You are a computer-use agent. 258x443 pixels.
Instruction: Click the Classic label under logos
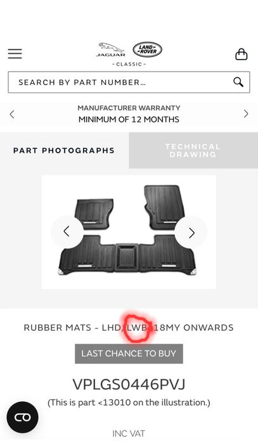coord(129,64)
